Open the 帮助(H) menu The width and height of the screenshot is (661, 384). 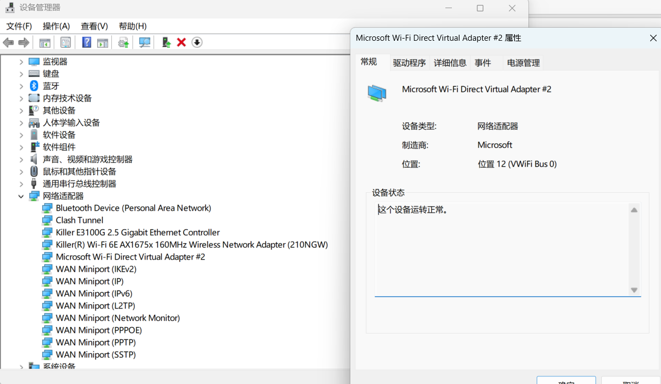point(133,26)
